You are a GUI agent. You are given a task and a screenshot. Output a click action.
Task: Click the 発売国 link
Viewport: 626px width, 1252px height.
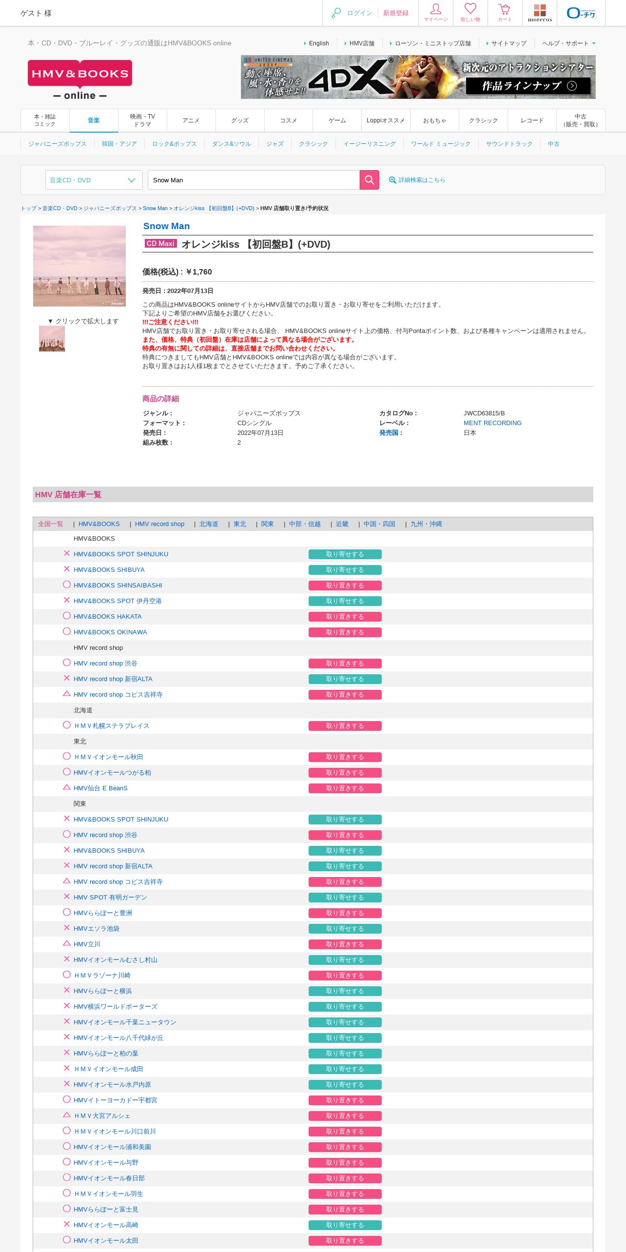(x=389, y=432)
